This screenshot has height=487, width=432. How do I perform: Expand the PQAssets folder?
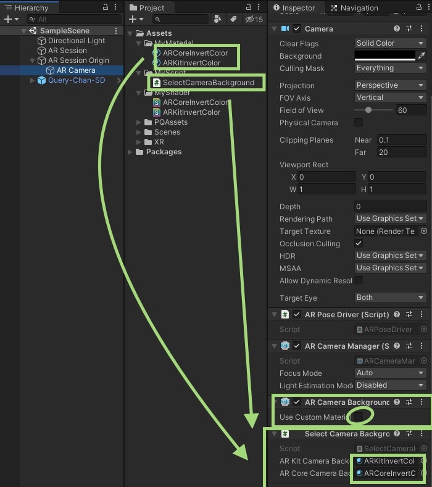click(139, 122)
